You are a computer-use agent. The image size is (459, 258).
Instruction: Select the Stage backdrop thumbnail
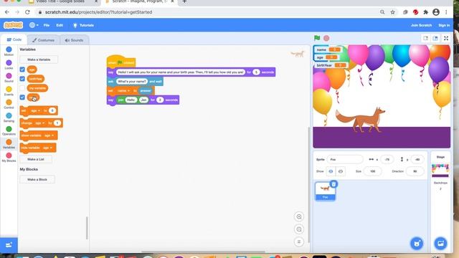pos(440,171)
